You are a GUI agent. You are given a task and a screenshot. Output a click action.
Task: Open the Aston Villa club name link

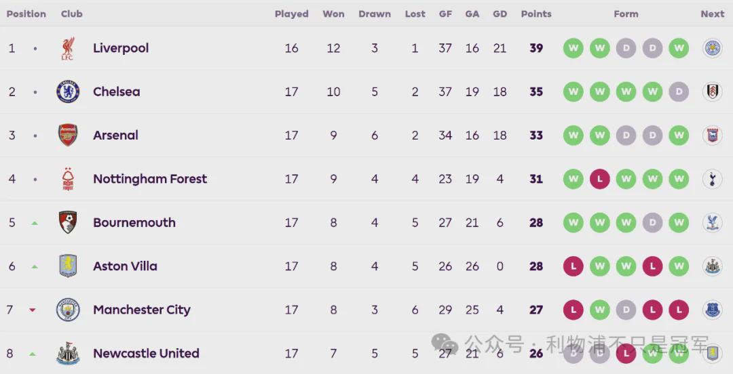click(x=125, y=266)
